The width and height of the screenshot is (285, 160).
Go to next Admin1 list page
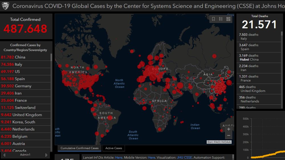[46, 155]
